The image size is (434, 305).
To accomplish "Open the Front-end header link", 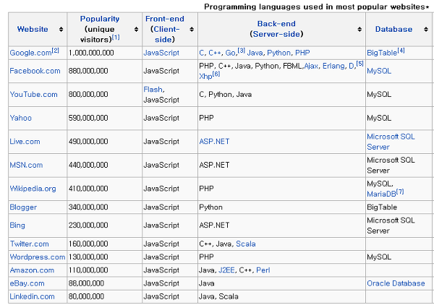I will click(165, 19).
